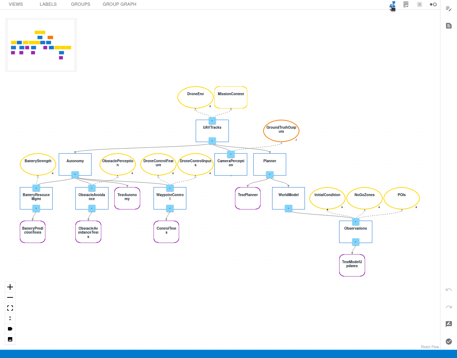Open the LABELS tab
The height and width of the screenshot is (358, 457).
pos(48,4)
